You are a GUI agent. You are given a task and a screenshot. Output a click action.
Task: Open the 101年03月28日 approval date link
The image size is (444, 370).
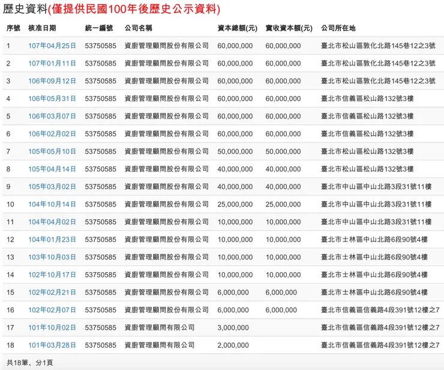point(52,345)
